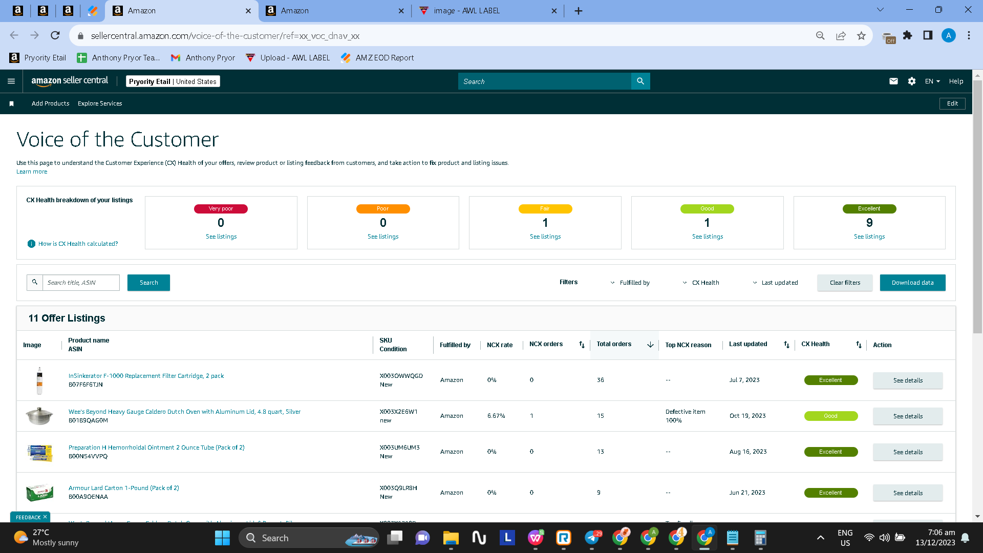This screenshot has width=983, height=553.
Task: Click the Search title, ASIN input field
Action: [81, 283]
